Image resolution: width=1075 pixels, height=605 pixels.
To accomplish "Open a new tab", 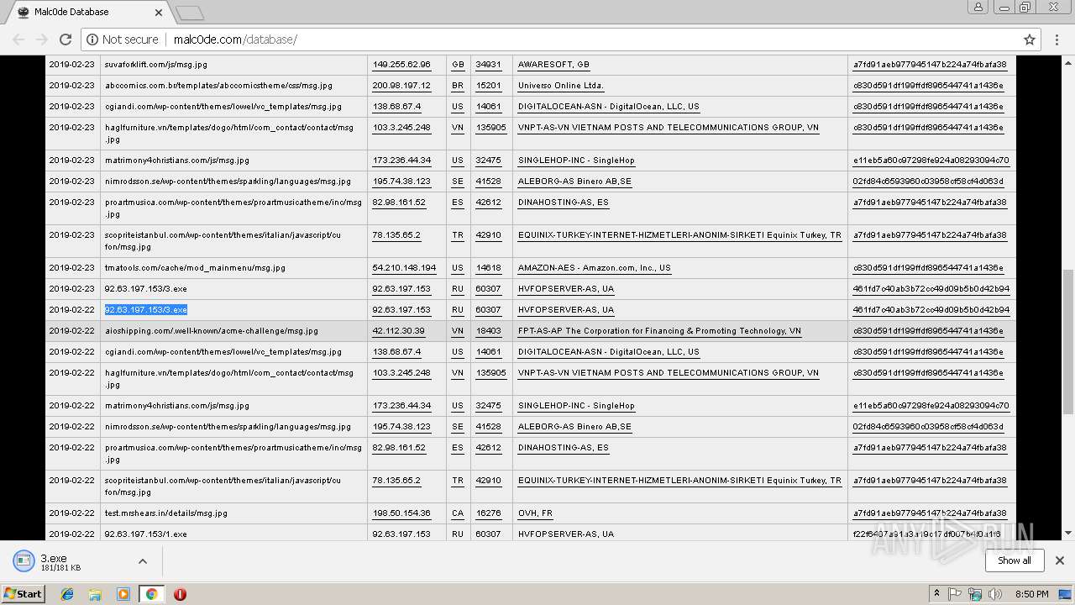I will click(190, 13).
